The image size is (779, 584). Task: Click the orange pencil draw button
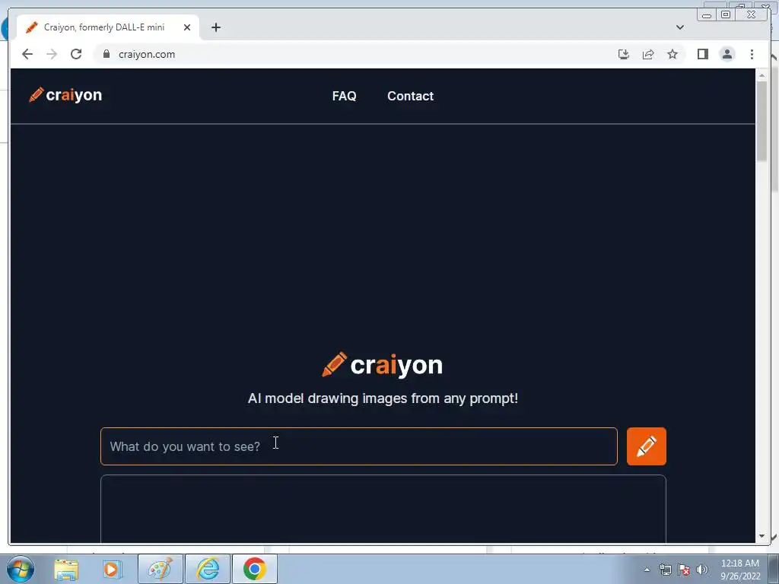point(647,446)
